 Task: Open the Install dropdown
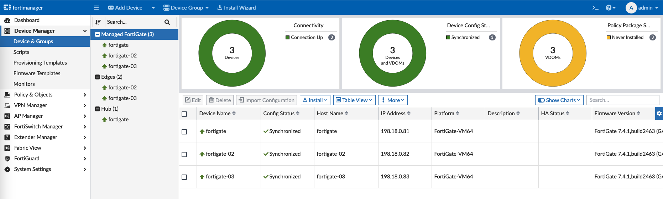tap(315, 100)
